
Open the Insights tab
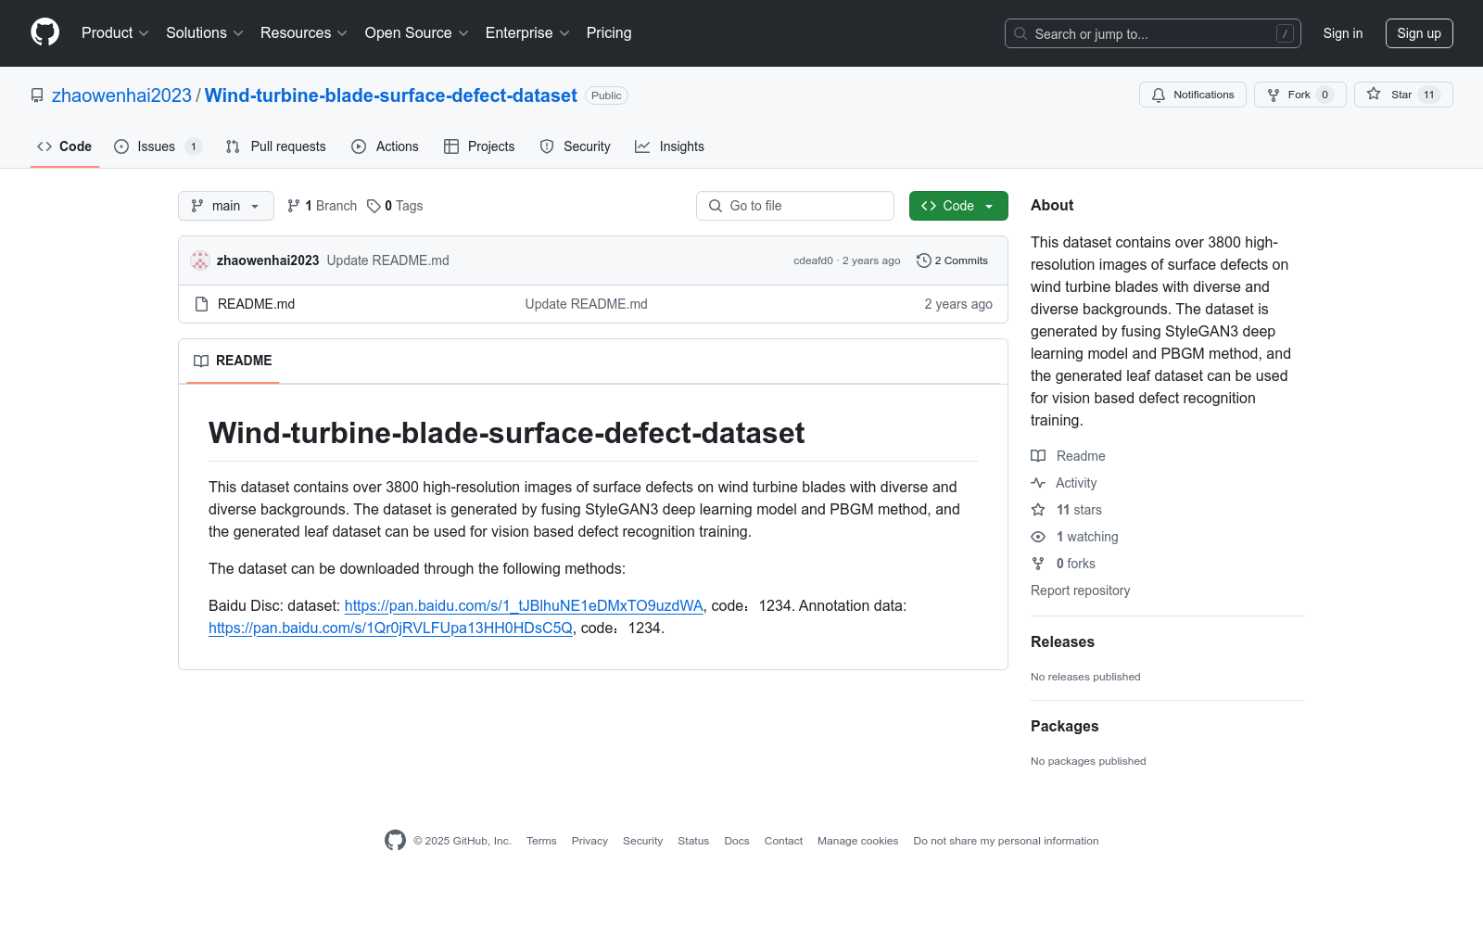[670, 146]
